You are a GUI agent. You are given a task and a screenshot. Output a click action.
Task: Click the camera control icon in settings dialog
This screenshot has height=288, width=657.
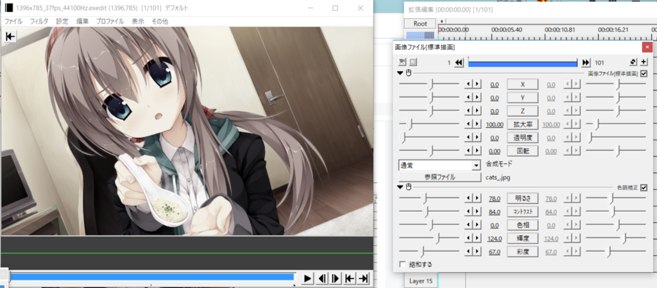pyautogui.click(x=402, y=62)
